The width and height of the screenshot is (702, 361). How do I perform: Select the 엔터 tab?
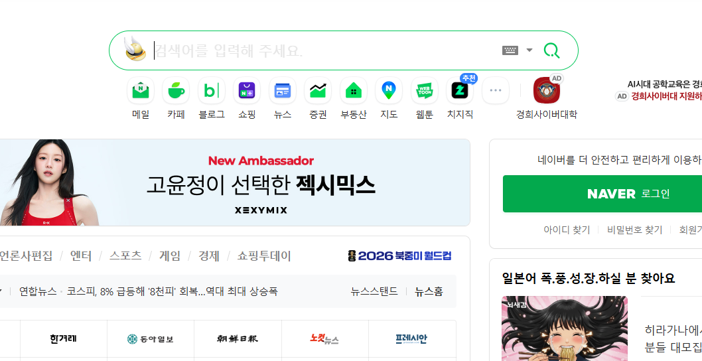[80, 255]
